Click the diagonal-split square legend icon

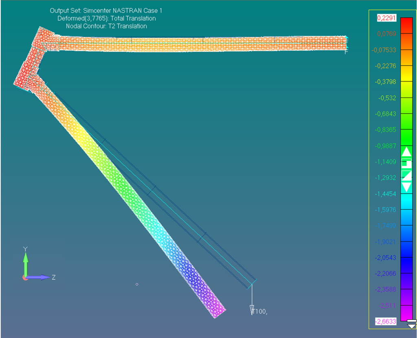tap(406, 176)
